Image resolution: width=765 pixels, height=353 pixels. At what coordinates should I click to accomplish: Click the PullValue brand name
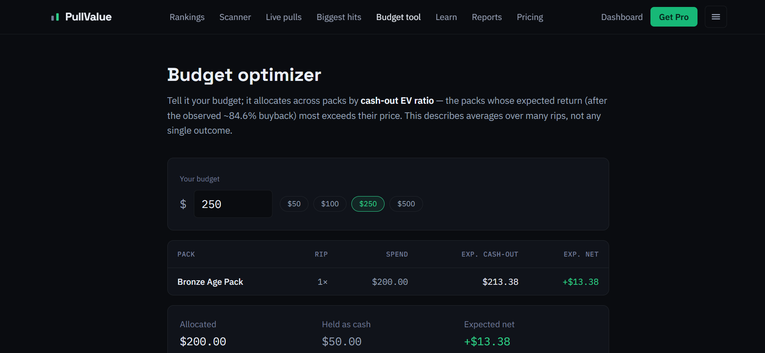tap(88, 17)
